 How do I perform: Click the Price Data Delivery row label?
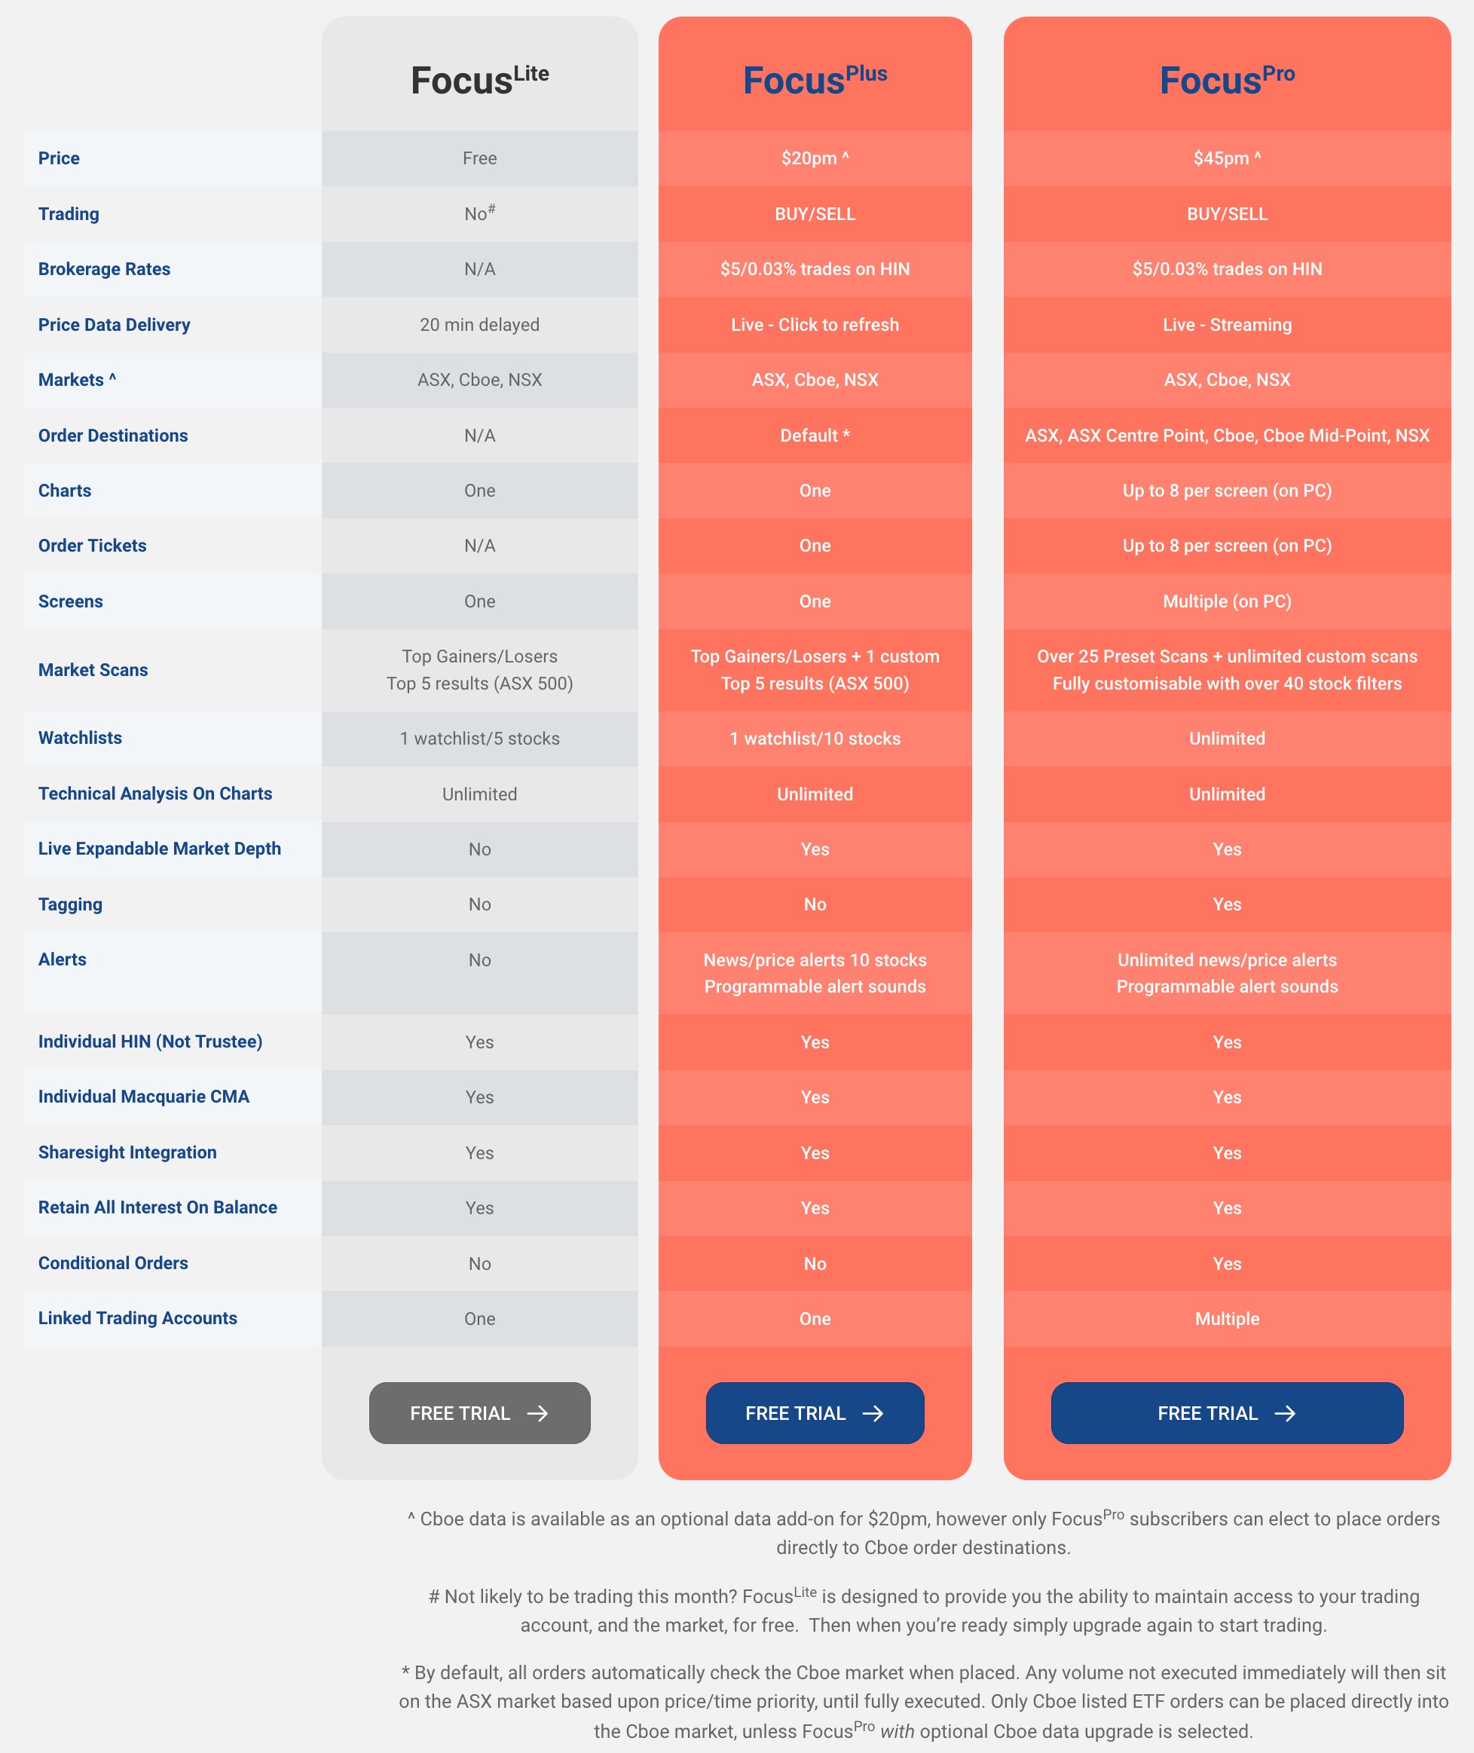coord(115,324)
